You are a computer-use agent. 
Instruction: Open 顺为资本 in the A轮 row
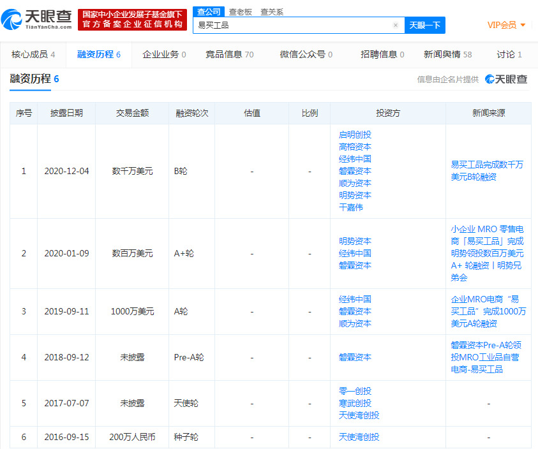355,323
